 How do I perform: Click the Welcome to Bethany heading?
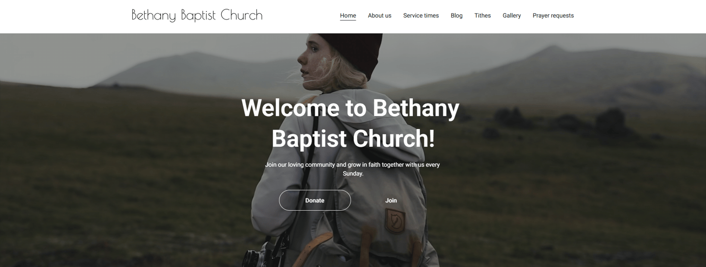[350, 108]
